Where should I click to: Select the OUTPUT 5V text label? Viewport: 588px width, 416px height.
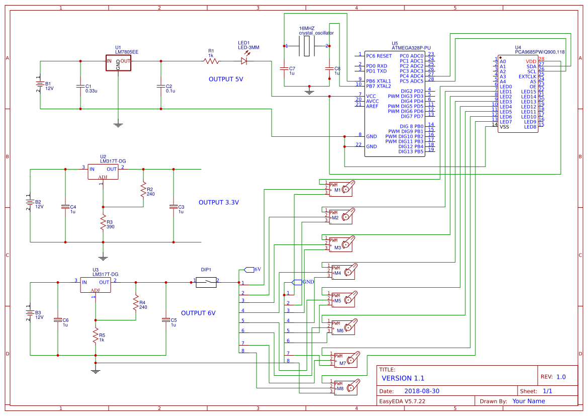click(225, 78)
